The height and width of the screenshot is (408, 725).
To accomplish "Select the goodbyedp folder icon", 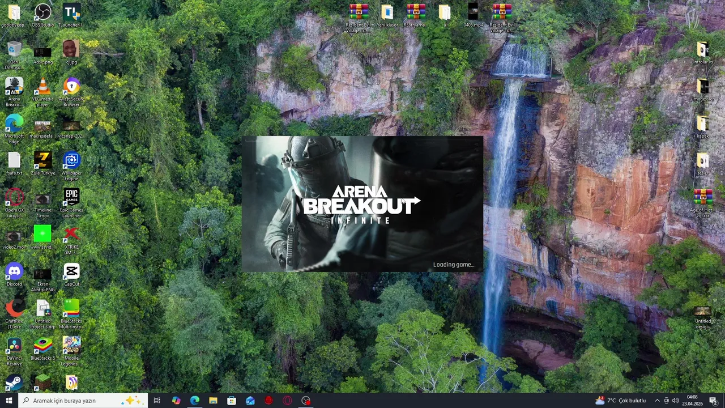I will coord(14,15).
